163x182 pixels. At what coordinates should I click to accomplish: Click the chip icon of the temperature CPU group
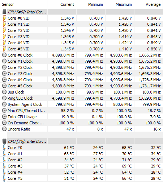click(x=4, y=141)
